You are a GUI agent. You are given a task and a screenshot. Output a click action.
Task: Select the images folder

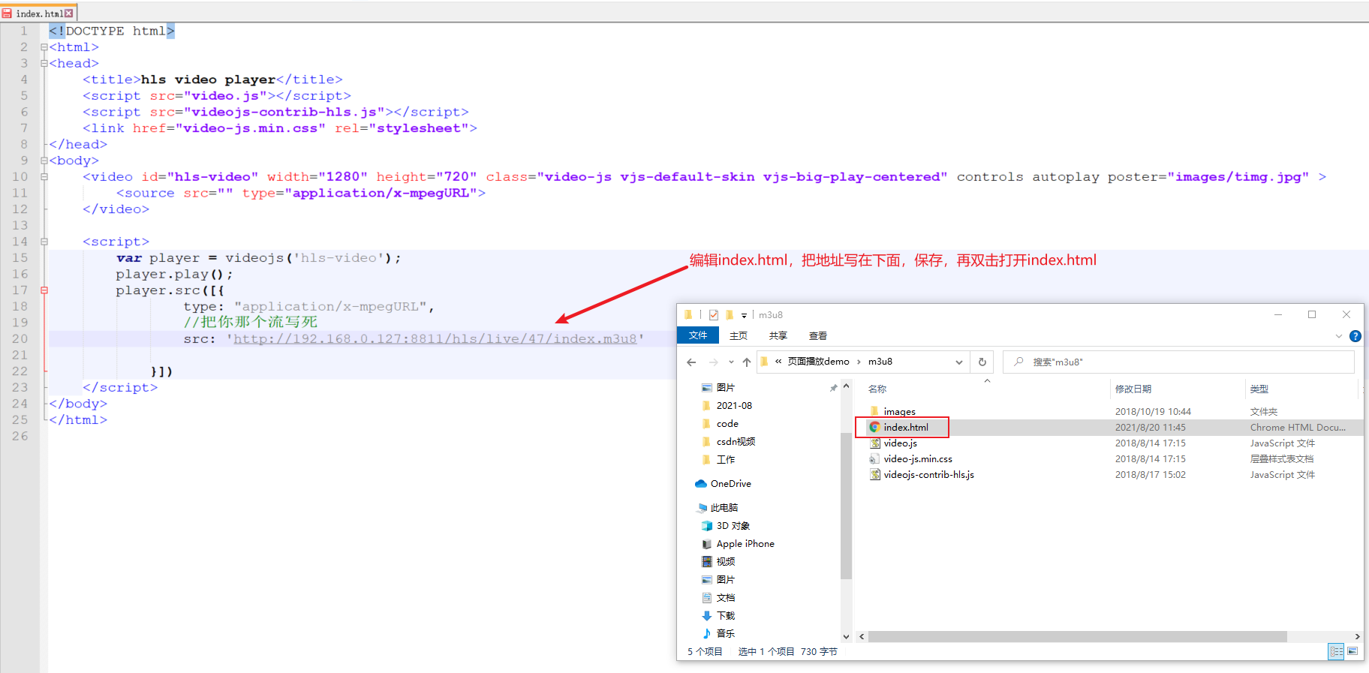coord(899,411)
